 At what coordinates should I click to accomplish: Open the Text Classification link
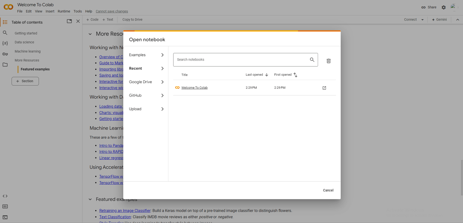115,217
